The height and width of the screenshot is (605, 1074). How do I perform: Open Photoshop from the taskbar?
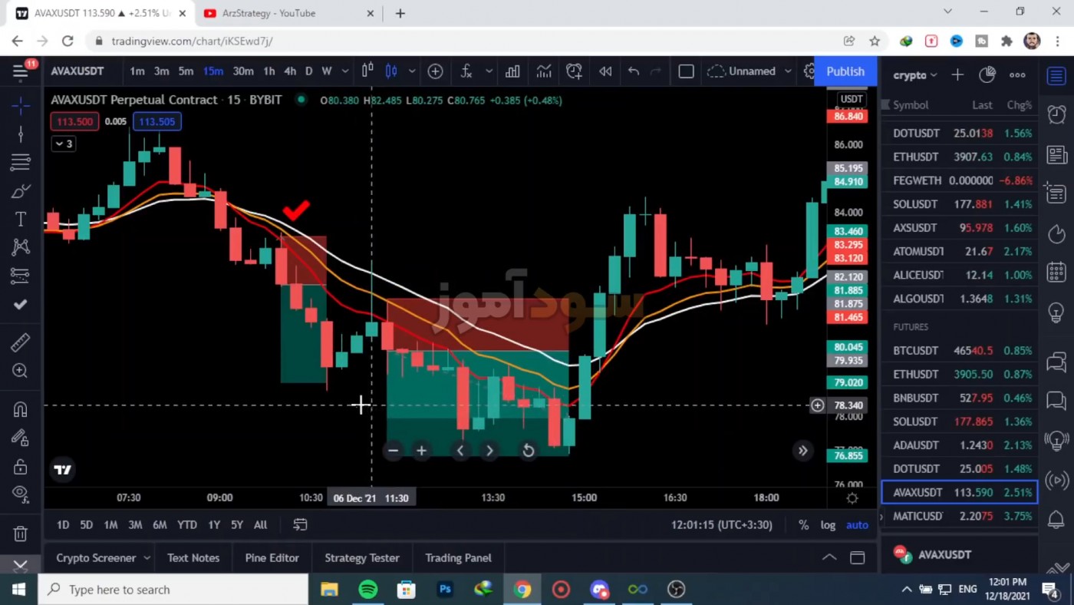click(445, 590)
